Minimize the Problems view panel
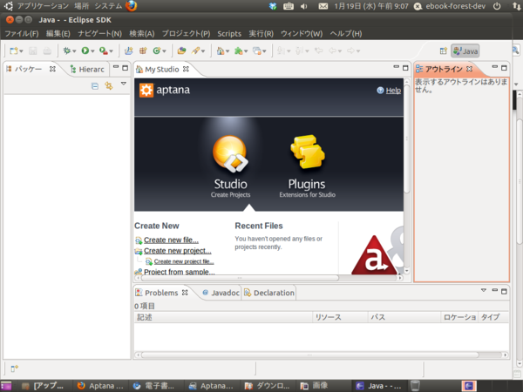This screenshot has height=392, width=523. [x=494, y=290]
